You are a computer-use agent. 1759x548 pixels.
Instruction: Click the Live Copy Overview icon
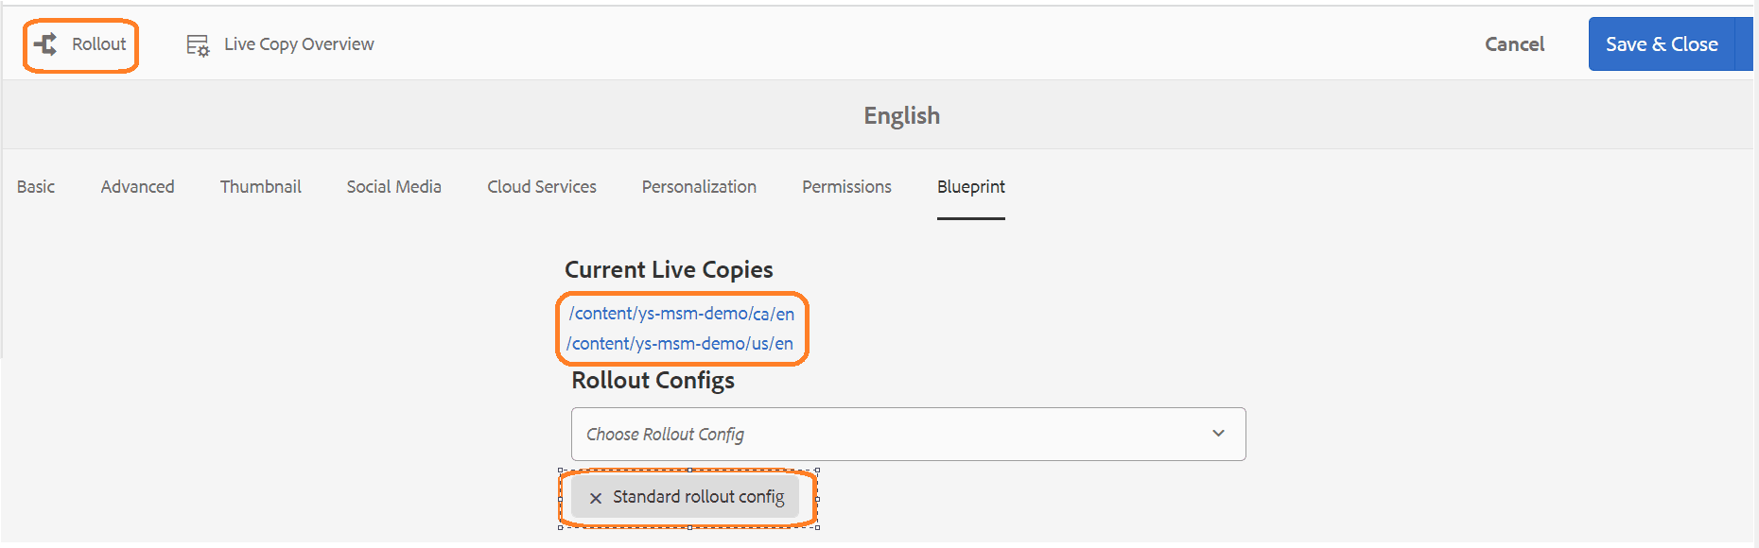(x=198, y=45)
